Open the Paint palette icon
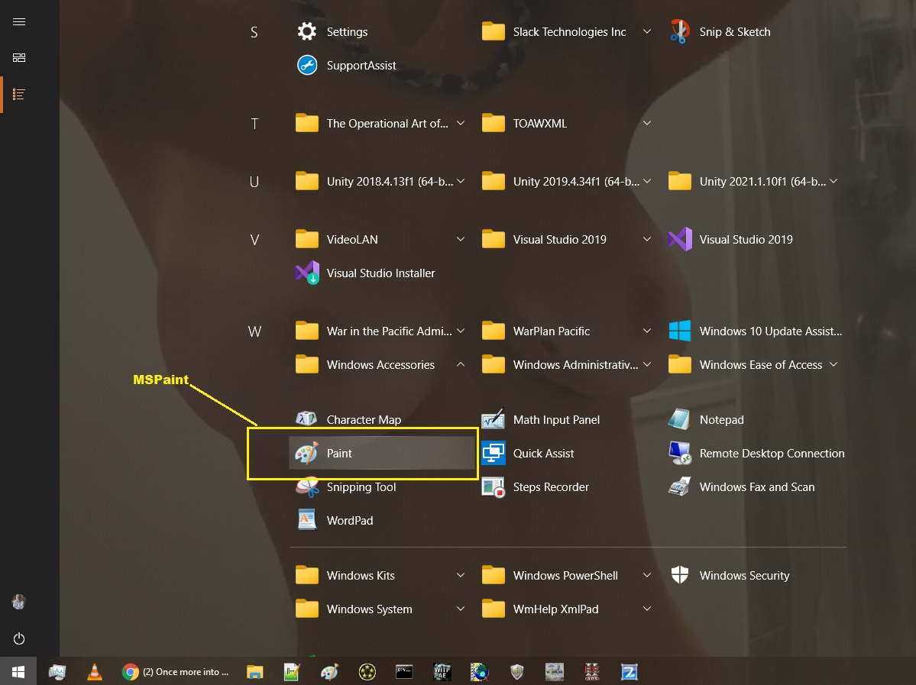The image size is (916, 685). pyautogui.click(x=306, y=453)
